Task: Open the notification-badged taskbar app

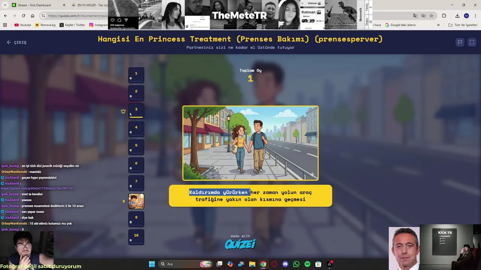Action: point(329,264)
